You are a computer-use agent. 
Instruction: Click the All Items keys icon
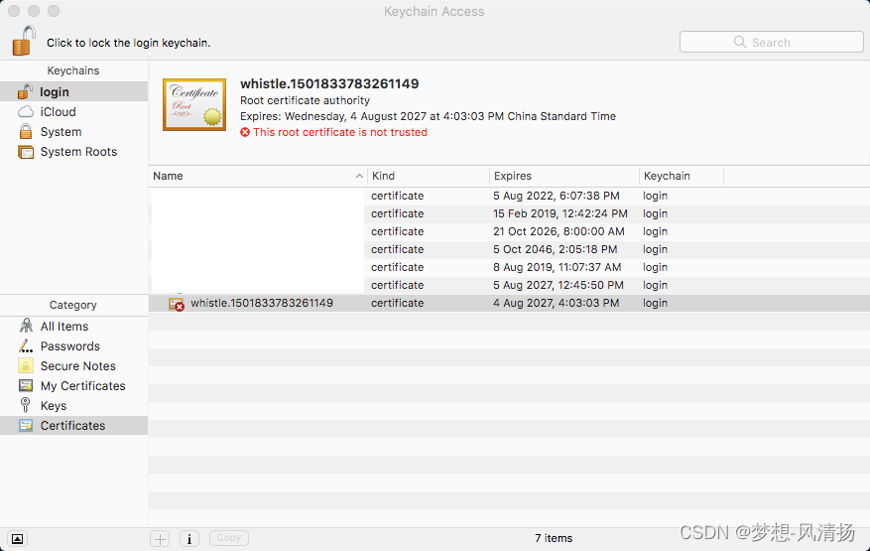(26, 326)
